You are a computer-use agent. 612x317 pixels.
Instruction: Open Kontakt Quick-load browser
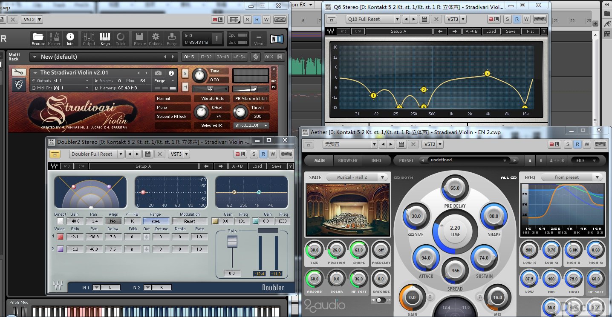tap(121, 39)
